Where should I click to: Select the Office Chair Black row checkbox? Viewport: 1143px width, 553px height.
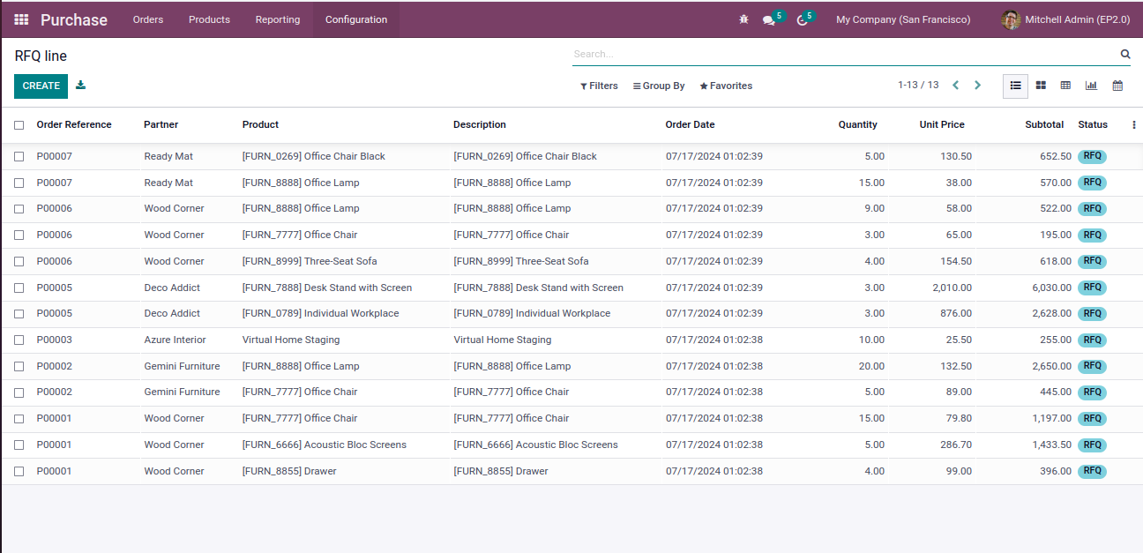pos(19,156)
